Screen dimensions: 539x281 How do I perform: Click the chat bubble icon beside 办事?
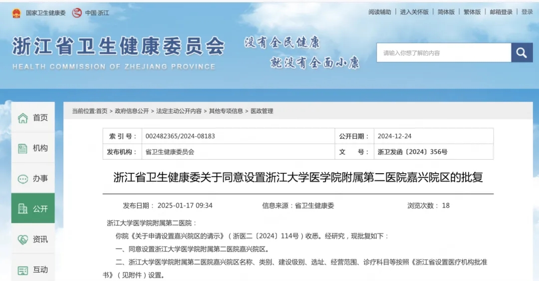(x=22, y=179)
